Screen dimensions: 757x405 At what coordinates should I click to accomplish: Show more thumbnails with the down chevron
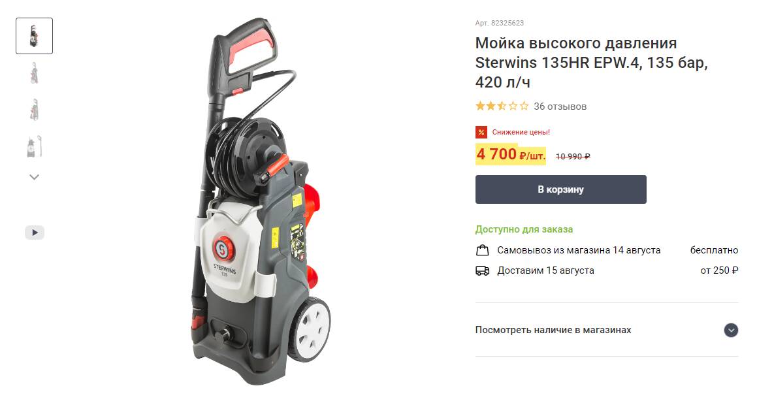[34, 177]
